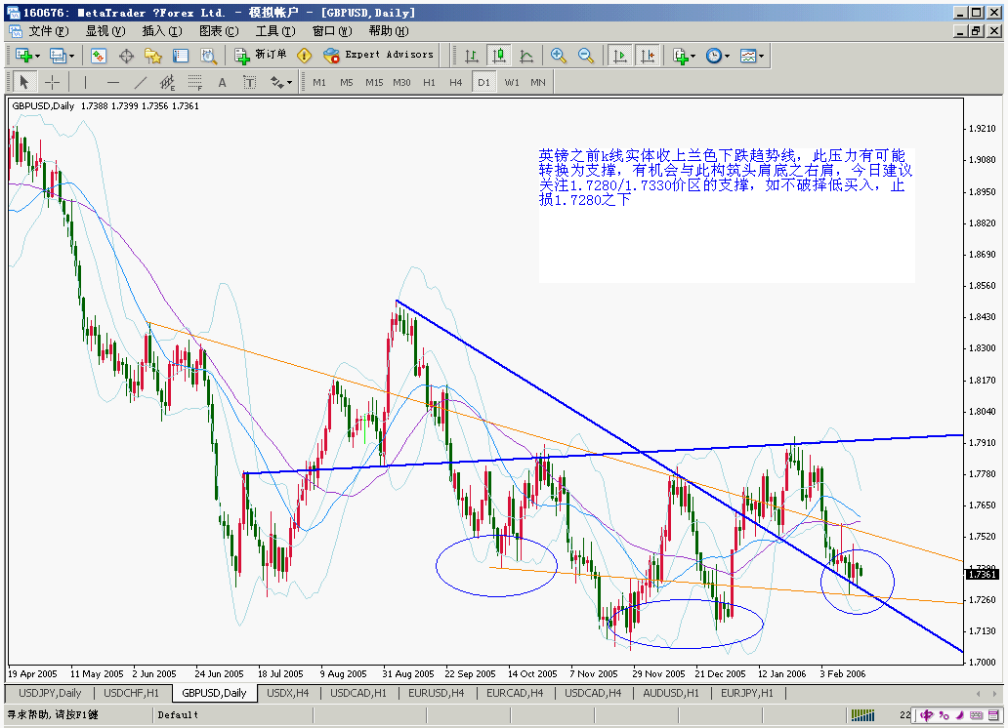Set the chart period to H1
This screenshot has width=1008, height=728.
click(x=429, y=82)
